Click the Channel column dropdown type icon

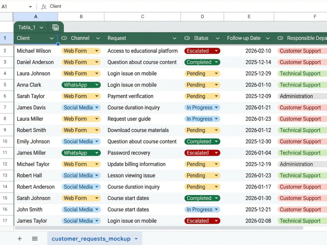(64, 38)
